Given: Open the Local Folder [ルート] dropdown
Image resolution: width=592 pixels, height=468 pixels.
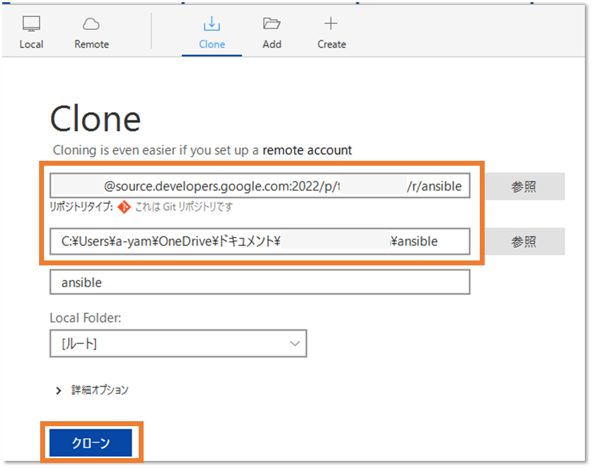Looking at the screenshot, I should coord(178,344).
